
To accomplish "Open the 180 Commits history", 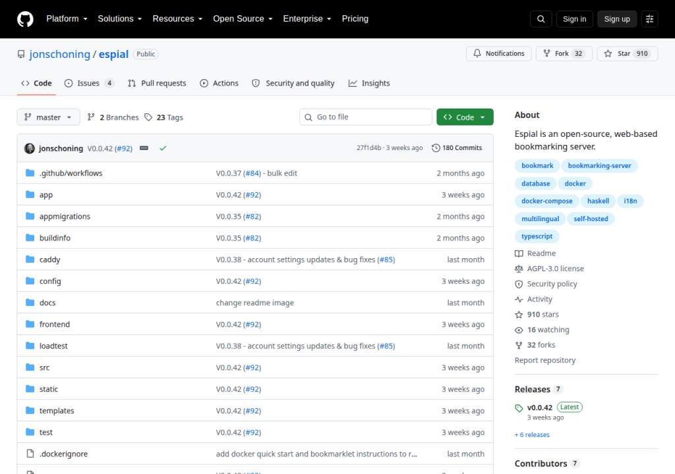I will pyautogui.click(x=457, y=148).
